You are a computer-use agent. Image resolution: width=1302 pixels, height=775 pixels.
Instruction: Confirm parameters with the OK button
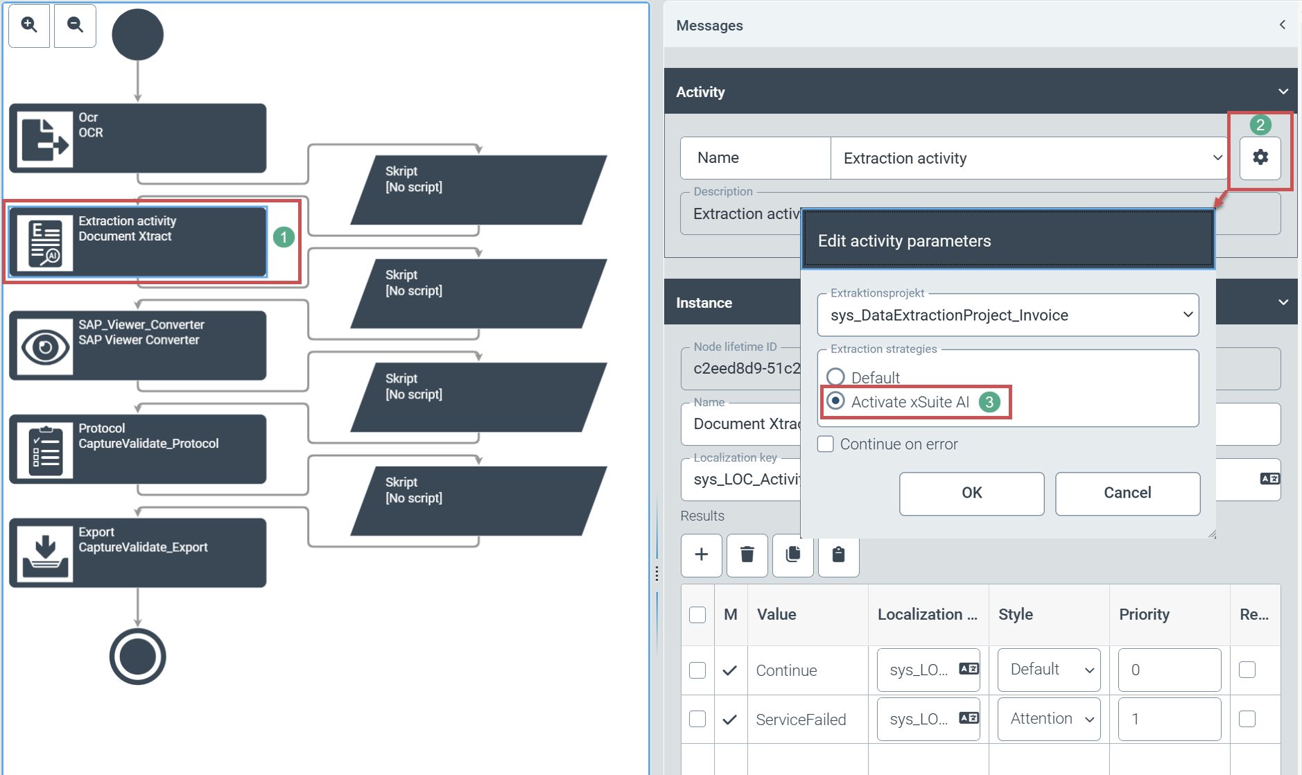click(x=971, y=493)
